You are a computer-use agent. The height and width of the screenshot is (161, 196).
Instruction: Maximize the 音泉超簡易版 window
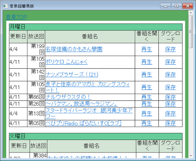tap(176, 6)
